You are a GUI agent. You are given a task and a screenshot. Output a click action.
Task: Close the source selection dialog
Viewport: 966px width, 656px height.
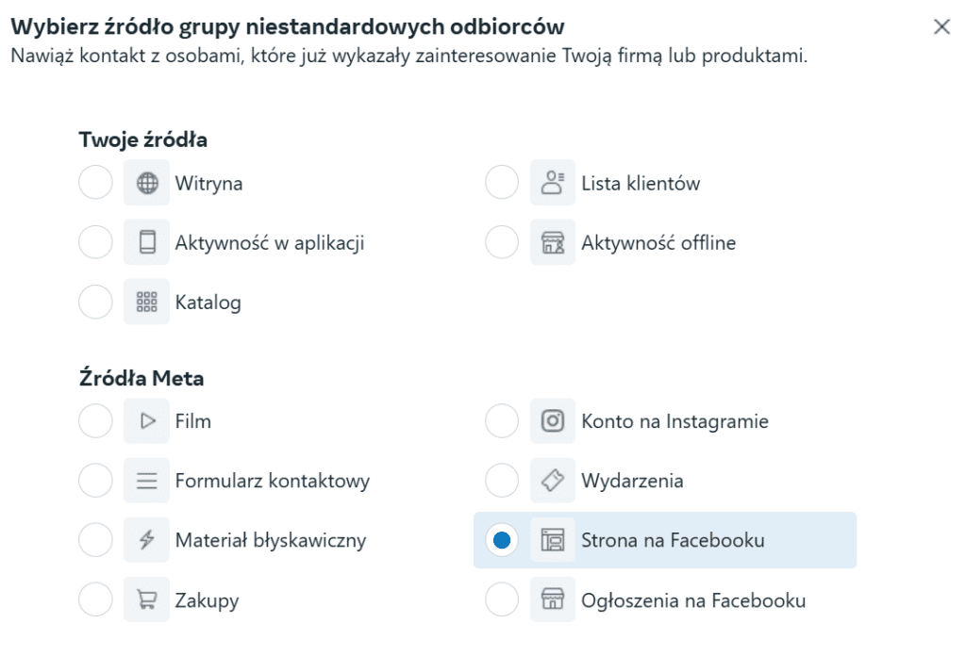coord(941,27)
